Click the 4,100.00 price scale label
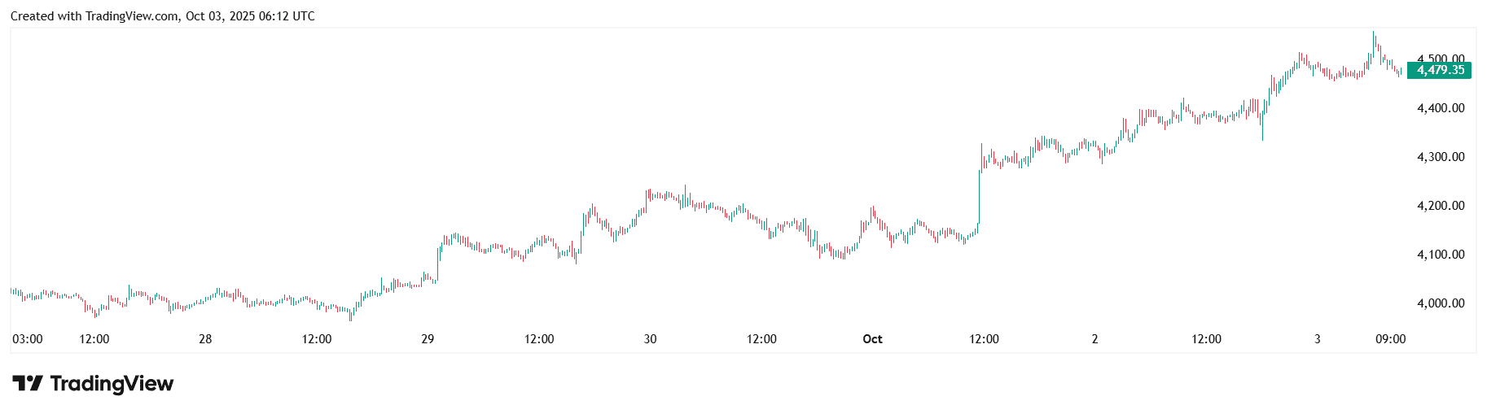Viewport: 1487px width, 414px height. tap(1441, 255)
